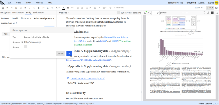This screenshot has width=219, height=105.
Task: Expand Para/Section(s) breadcrumb dropdown
Action: (x=79, y=104)
